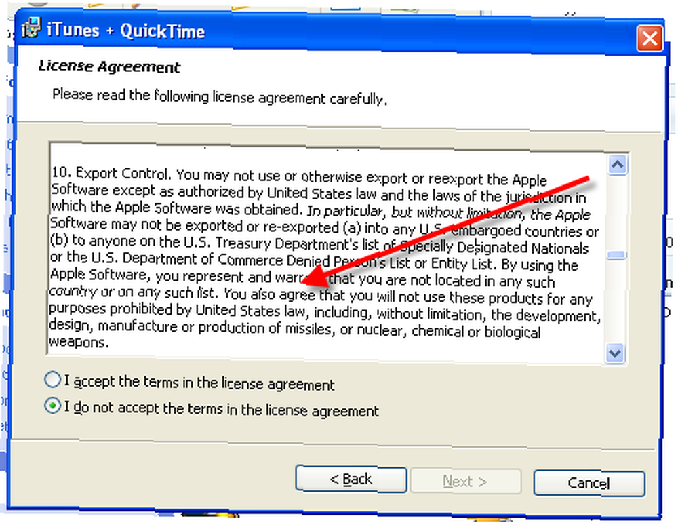Select 'I do not accept the terms' option
Screen dimensions: 678x527
click(52, 406)
